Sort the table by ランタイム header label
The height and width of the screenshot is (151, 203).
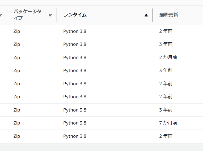[x=75, y=15]
